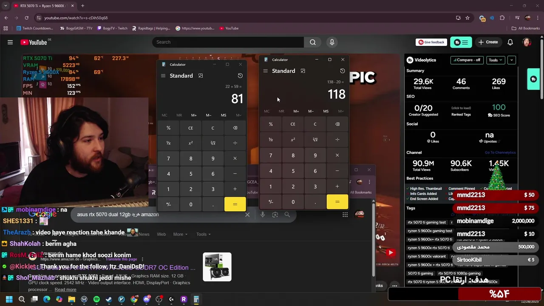Click reciprocal 1/x in calculator showing 118
Viewport: 544px width, 306px height.
(x=271, y=139)
